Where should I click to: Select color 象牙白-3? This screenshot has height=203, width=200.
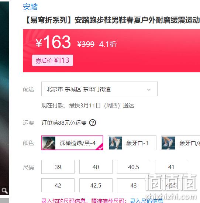click(x=132, y=143)
